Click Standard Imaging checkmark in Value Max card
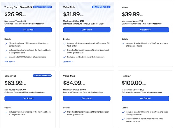This screenshot has width=175, height=129. pos(65,112)
